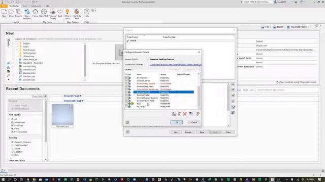The image size is (325, 182).
Task: Click Done in the Projects dialog
Action: coord(228,132)
